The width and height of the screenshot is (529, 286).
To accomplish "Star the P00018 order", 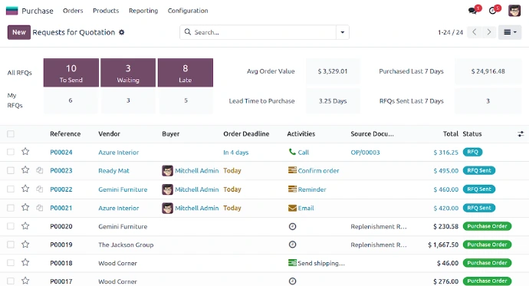I will coord(25,262).
